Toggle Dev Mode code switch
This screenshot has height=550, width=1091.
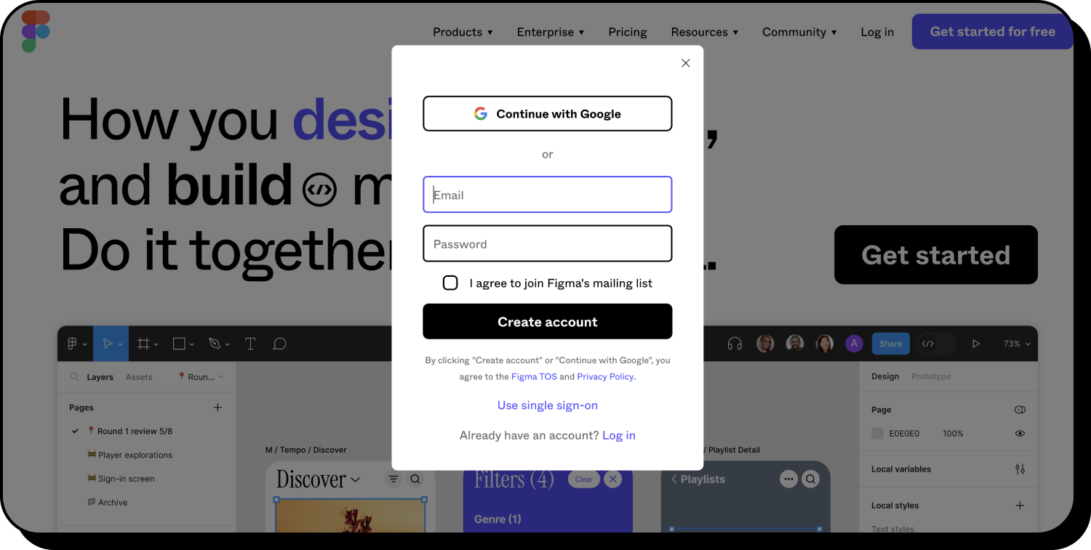pos(935,344)
